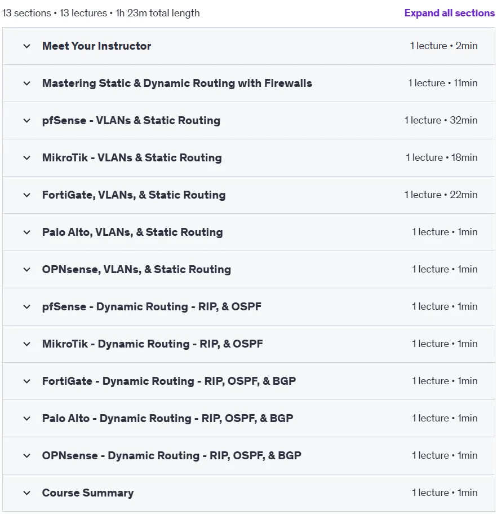Open pfSense - VLANs & Static Routing title
The height and width of the screenshot is (514, 497).
(x=131, y=120)
